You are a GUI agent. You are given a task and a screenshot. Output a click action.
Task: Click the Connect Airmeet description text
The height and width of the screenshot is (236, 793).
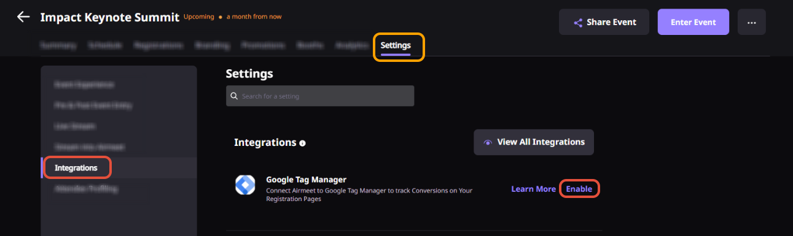click(369, 194)
